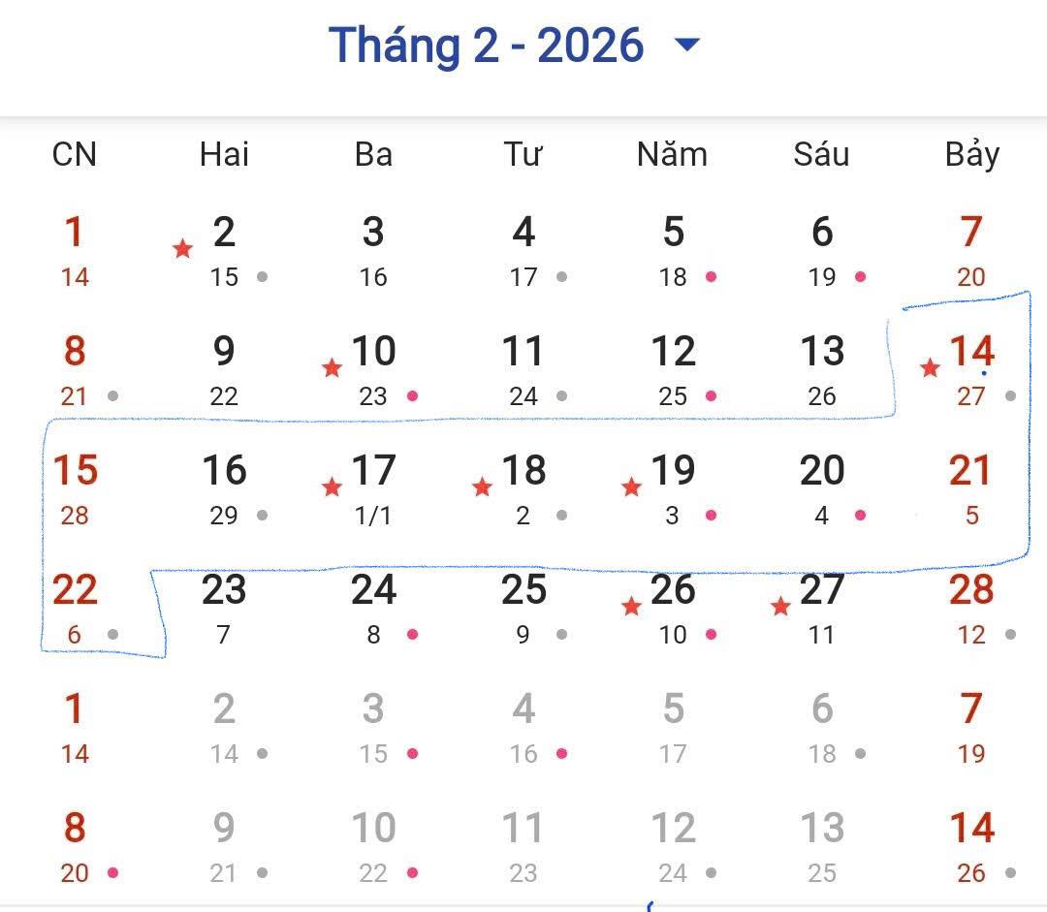Click the red star beside February 2

point(182,249)
